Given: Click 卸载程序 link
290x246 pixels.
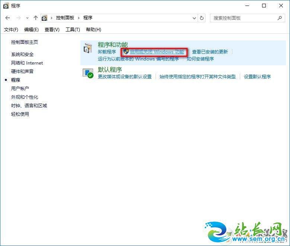Looking at the screenshot, I should pyautogui.click(x=107, y=52).
